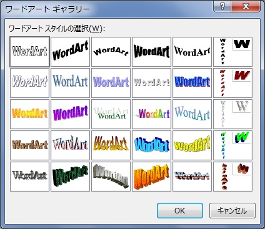The height and width of the screenshot is (229, 265).
Task: Select the brown 3D vertical WordArt style
Action: click(x=232, y=177)
